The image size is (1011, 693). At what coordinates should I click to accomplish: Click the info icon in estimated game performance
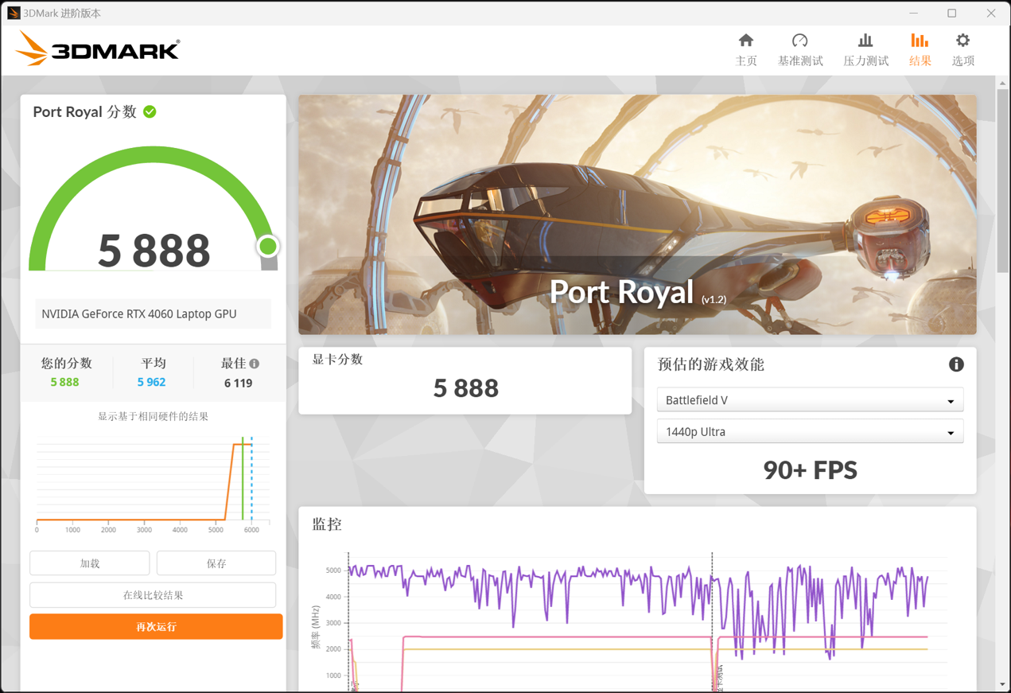[956, 364]
